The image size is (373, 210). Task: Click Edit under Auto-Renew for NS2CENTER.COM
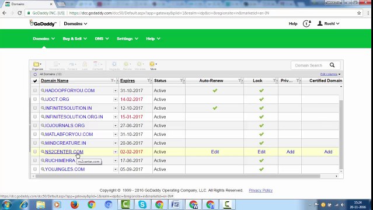[x=215, y=152]
